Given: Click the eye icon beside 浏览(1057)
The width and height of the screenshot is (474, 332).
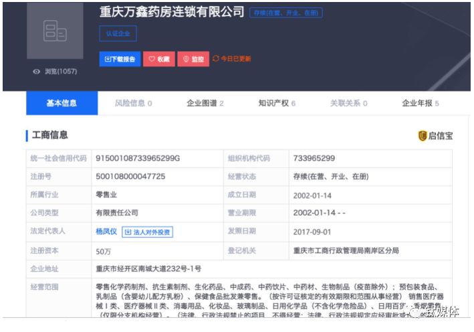Looking at the screenshot, I should point(37,72).
